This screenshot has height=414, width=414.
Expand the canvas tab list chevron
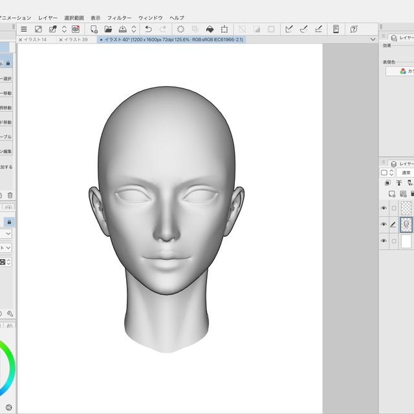click(x=373, y=39)
